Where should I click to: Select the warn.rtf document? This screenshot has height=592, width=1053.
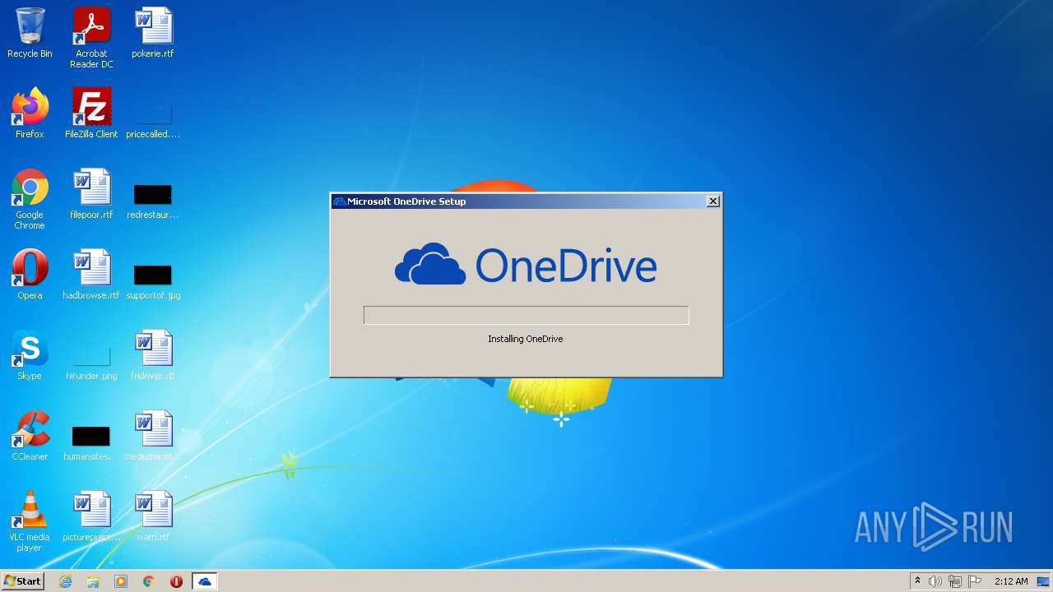click(x=153, y=516)
